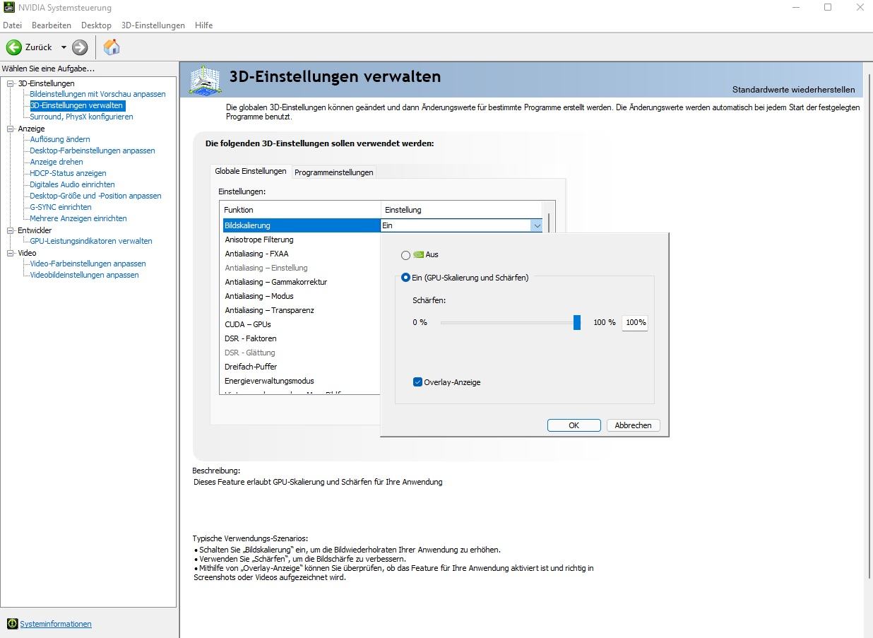Screen dimensions: 873x638
Task: Open the Bearbeiten menu
Action: click(x=52, y=25)
